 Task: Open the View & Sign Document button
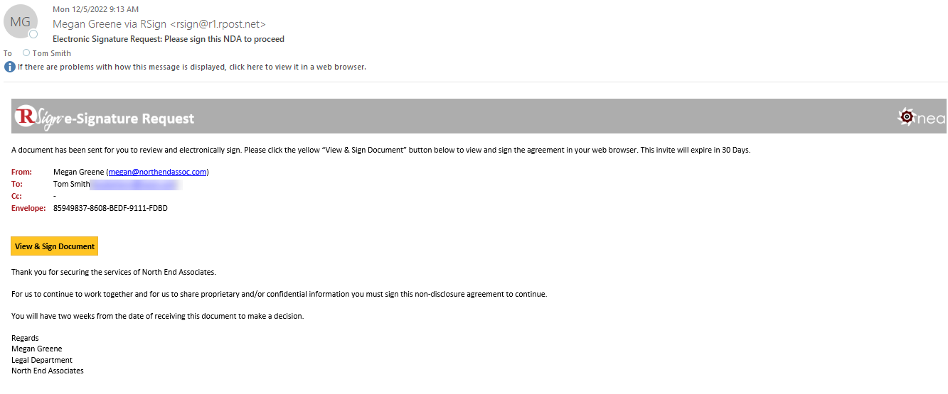click(55, 246)
